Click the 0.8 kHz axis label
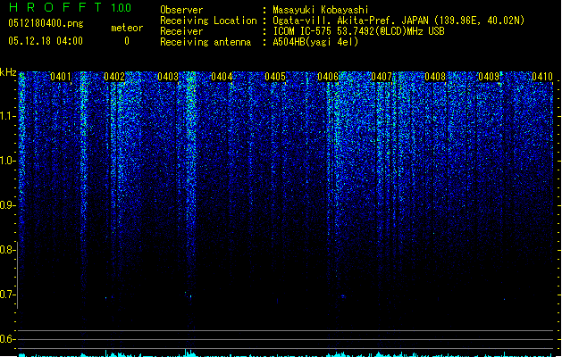The width and height of the screenshot is (562, 357). pyautogui.click(x=7, y=250)
